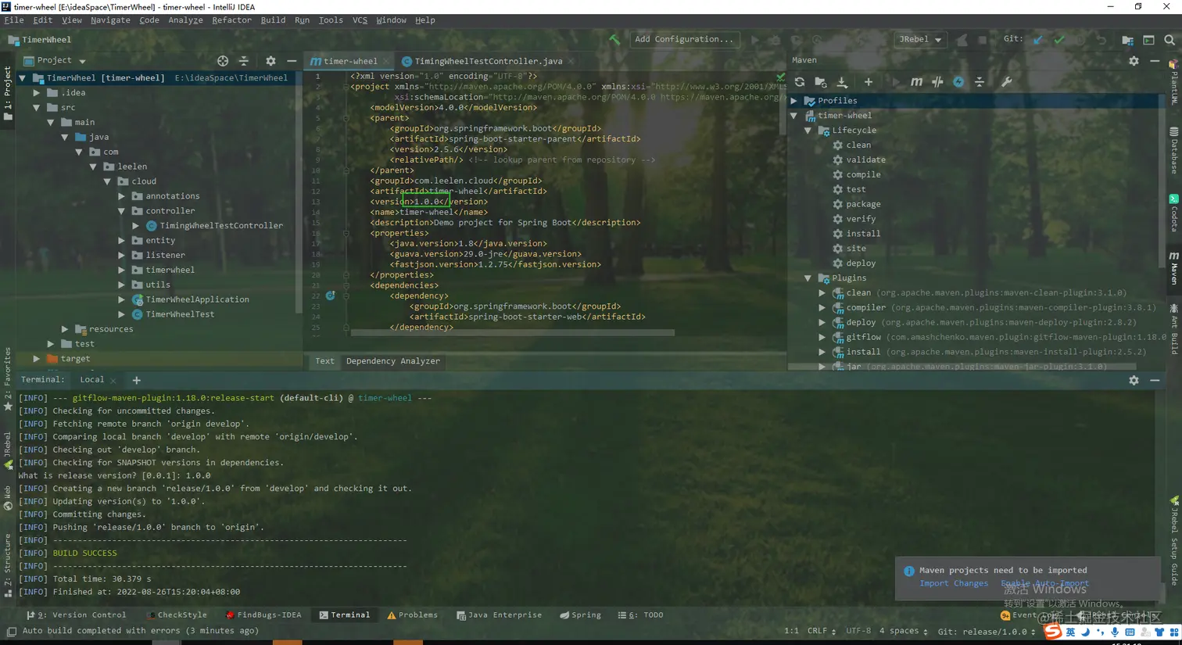Collapse the TimerWheel project root node
The height and width of the screenshot is (645, 1182).
click(23, 78)
